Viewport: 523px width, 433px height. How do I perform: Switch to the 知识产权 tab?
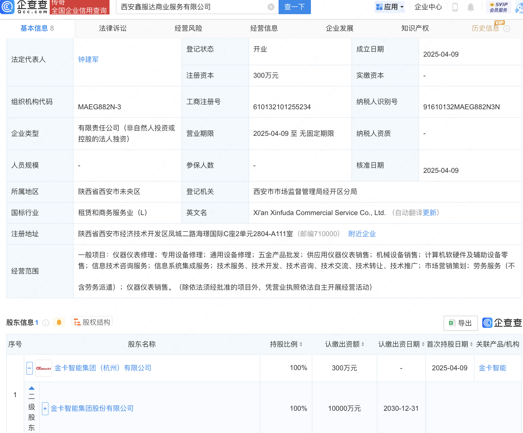click(x=415, y=28)
